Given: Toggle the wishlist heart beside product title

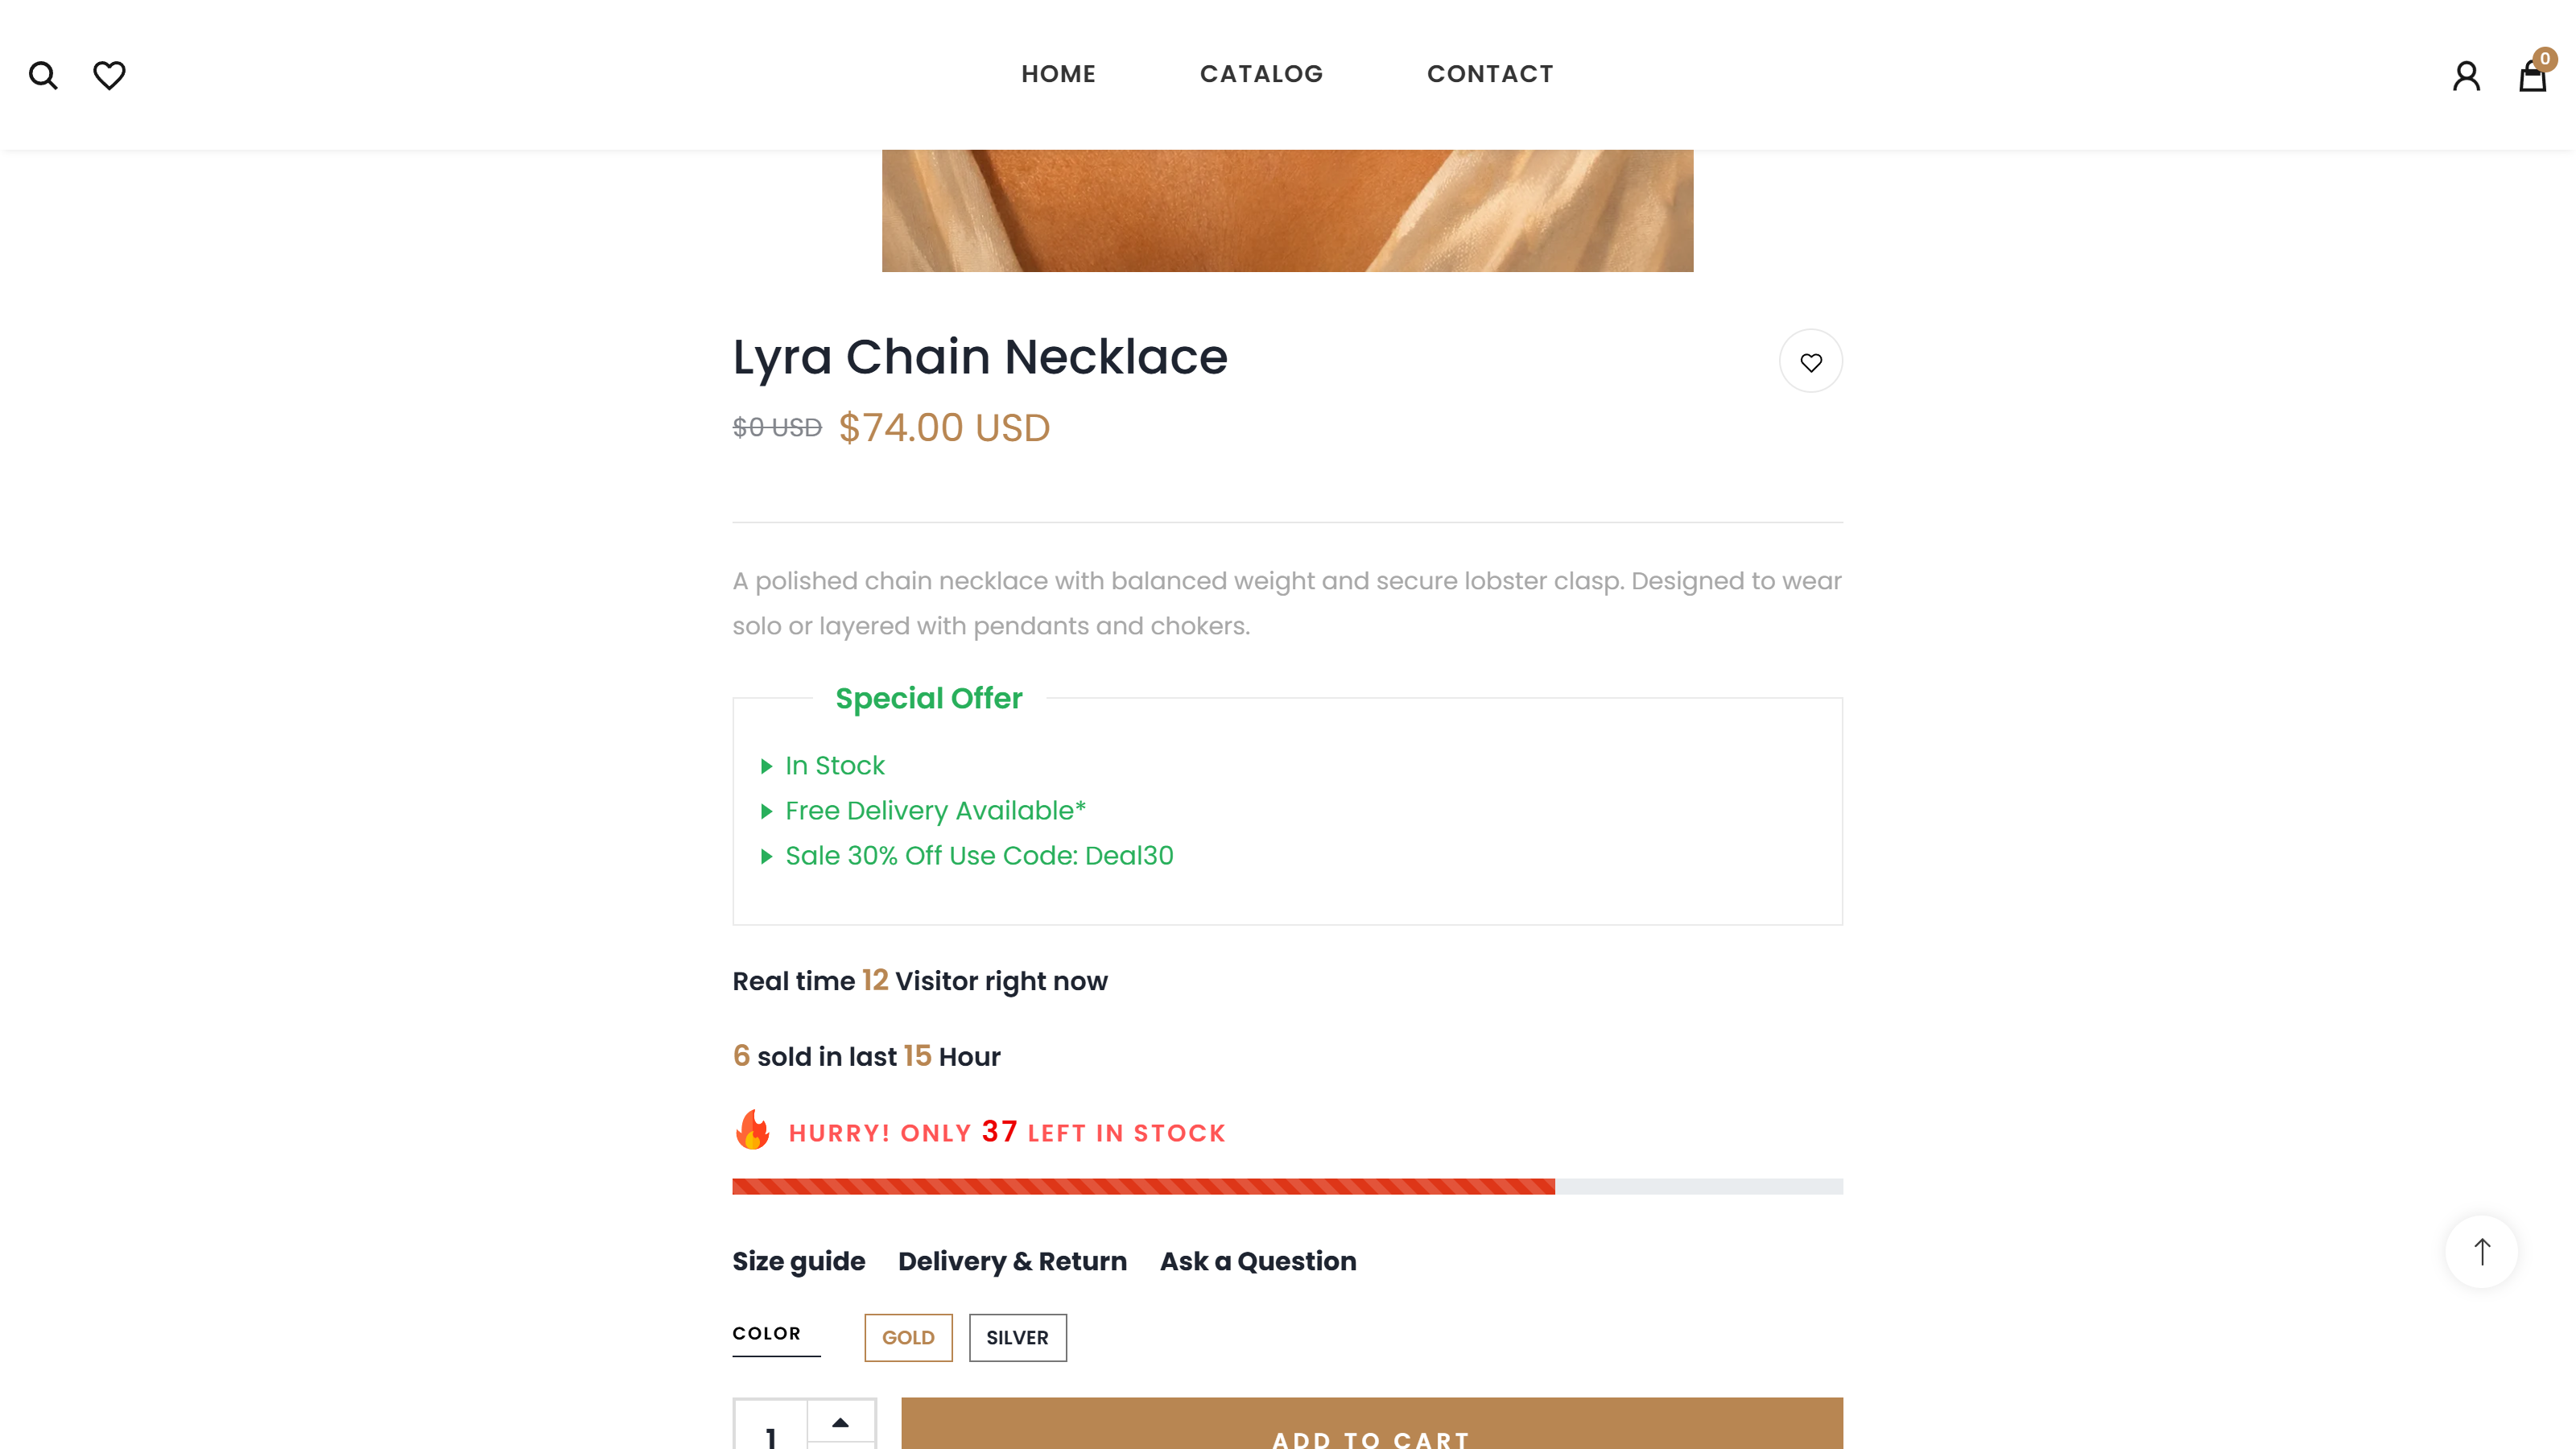Looking at the screenshot, I should click(1811, 361).
